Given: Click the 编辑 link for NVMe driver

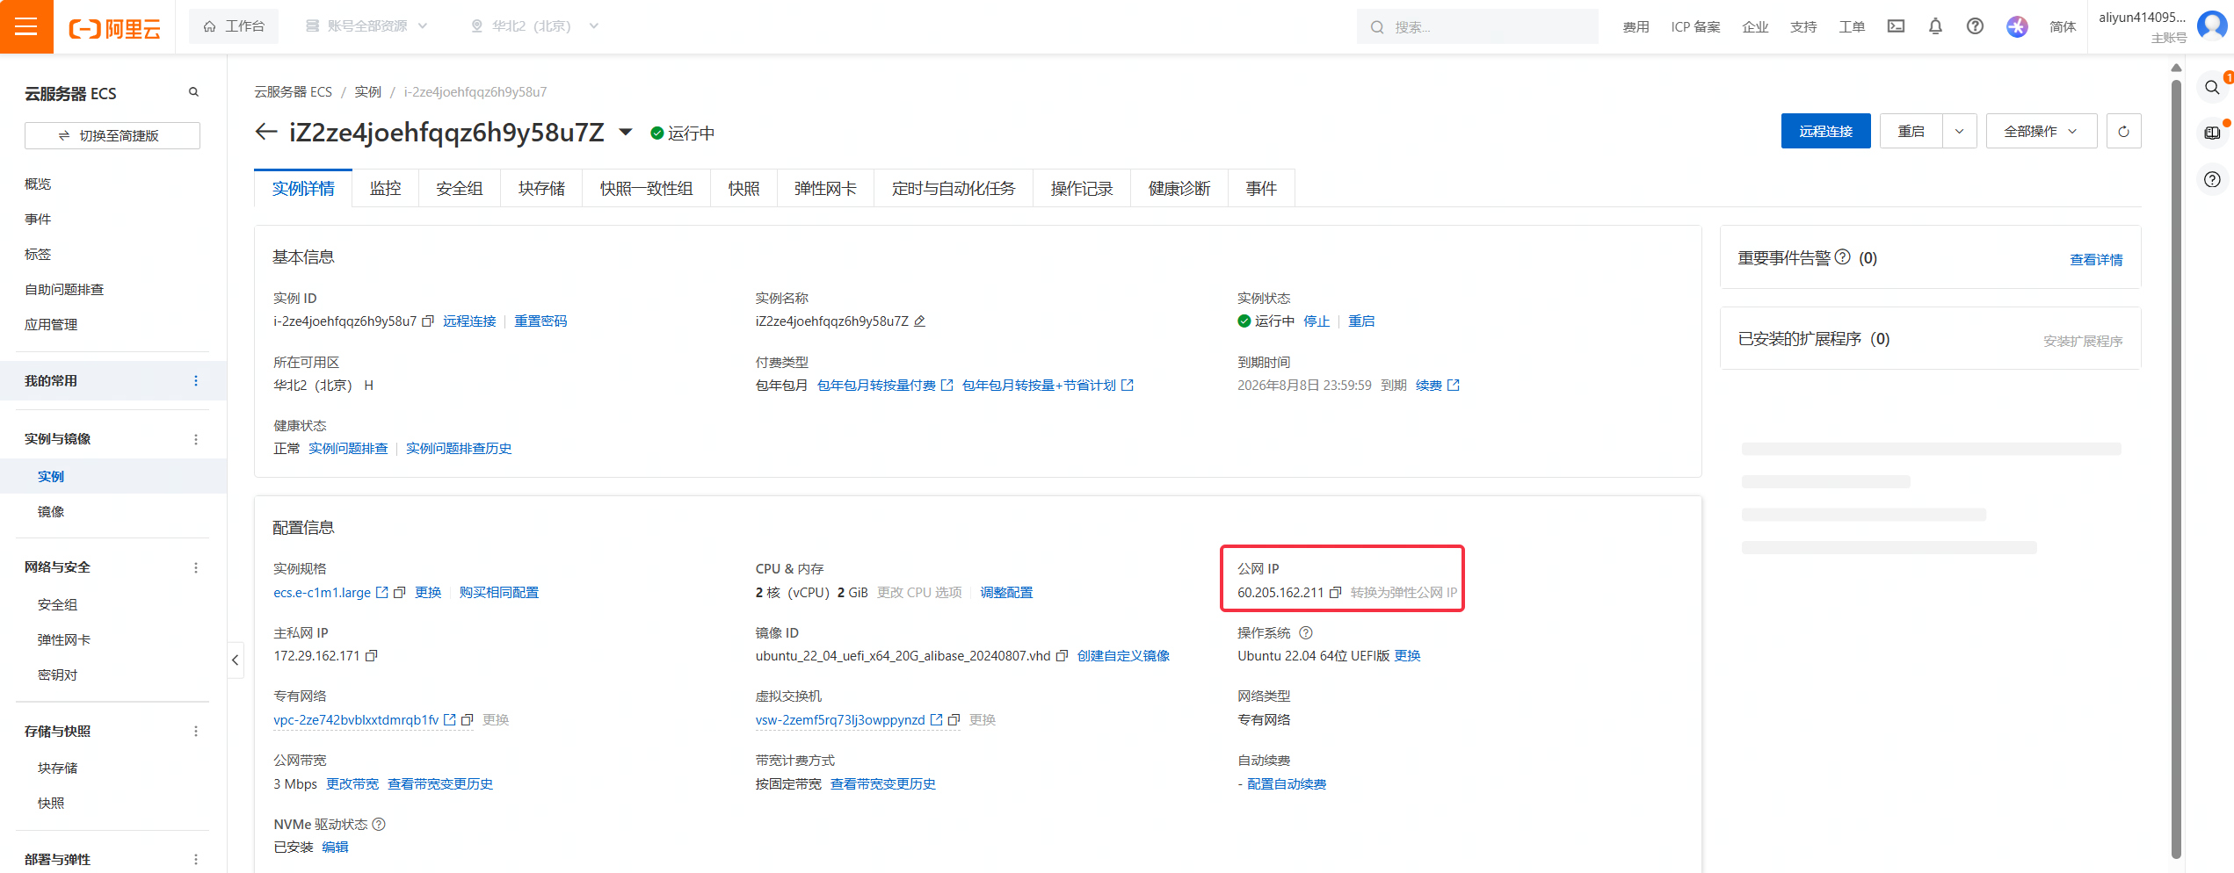Looking at the screenshot, I should 335,848.
